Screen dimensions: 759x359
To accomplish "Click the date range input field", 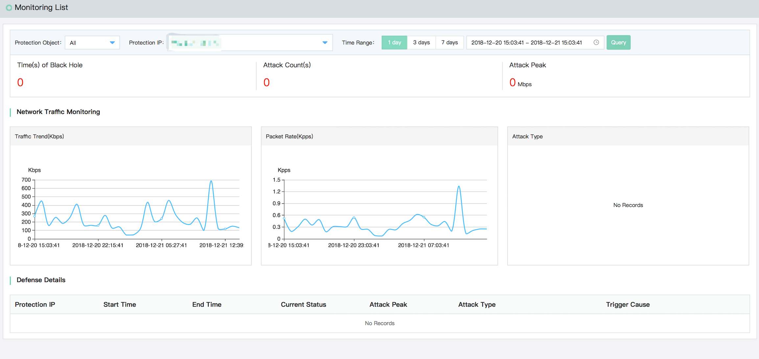I will [x=535, y=43].
